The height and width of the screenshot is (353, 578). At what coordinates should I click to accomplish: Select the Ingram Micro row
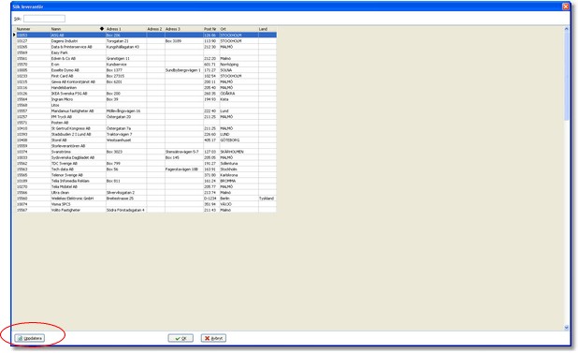coord(146,99)
